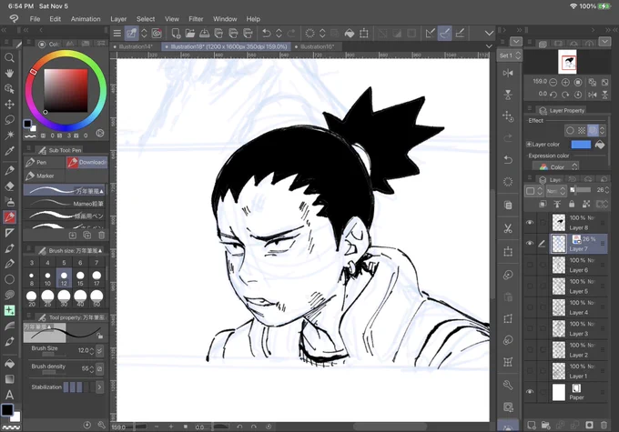This screenshot has height=432, width=619.
Task: Select the Hand move tool
Action: [x=9, y=74]
